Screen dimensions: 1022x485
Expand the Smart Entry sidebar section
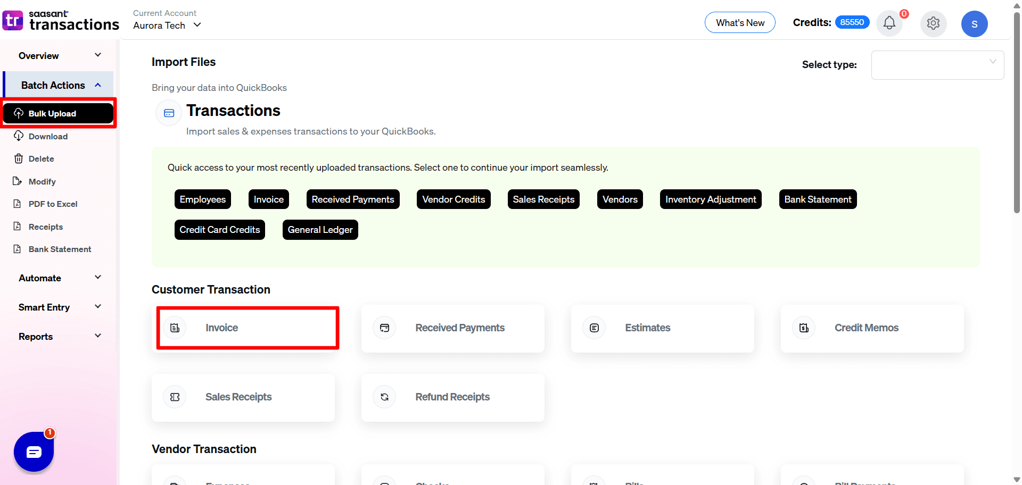pyautogui.click(x=59, y=307)
